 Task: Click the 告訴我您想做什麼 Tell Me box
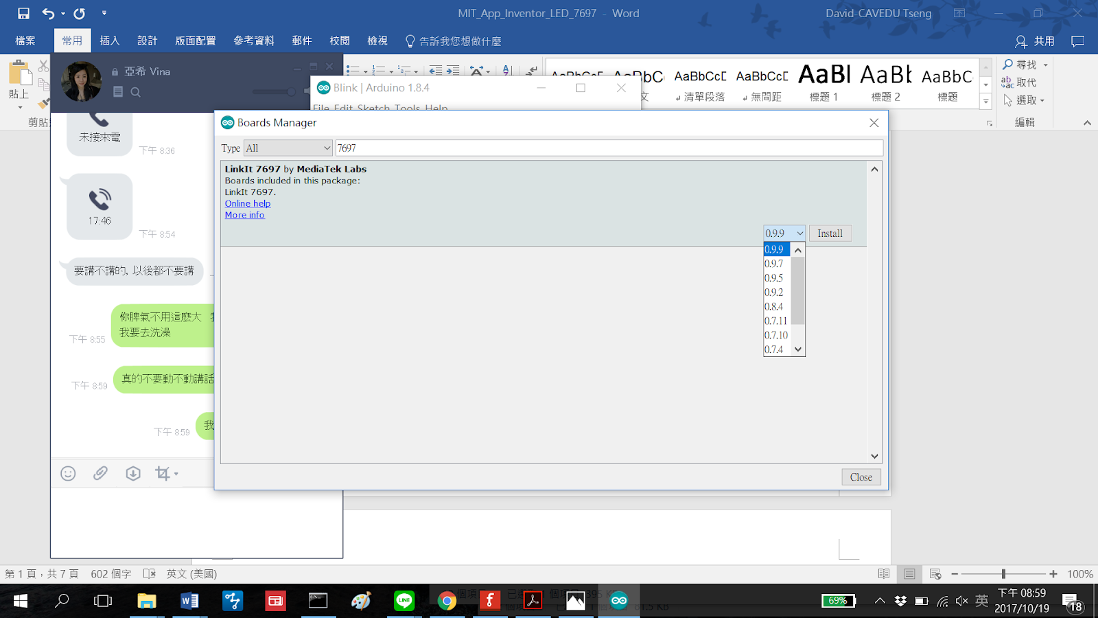[454, 41]
